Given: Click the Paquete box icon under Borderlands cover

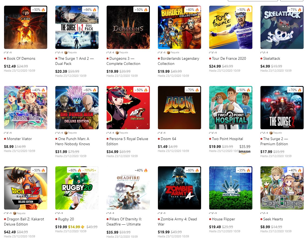Looking at the screenshot, I should [x=168, y=53].
